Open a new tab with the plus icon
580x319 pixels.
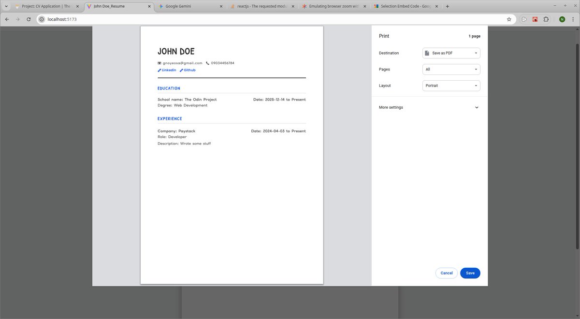coord(447,6)
